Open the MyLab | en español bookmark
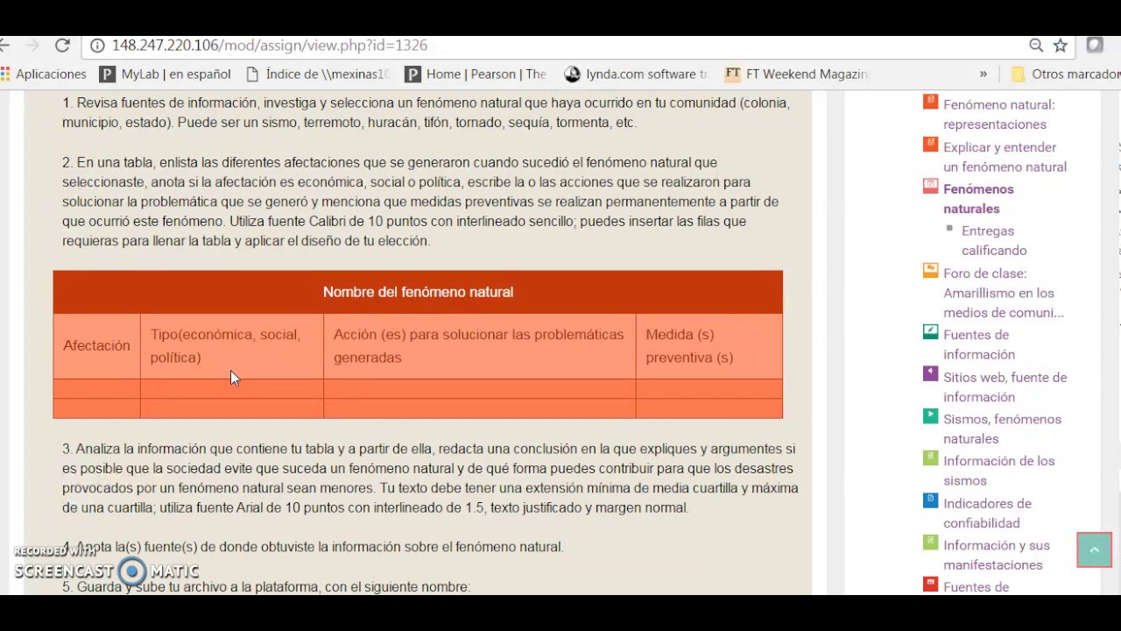The image size is (1121, 631). [x=165, y=74]
